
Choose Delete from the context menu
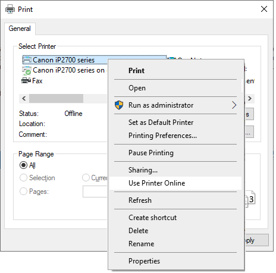(x=175, y=231)
